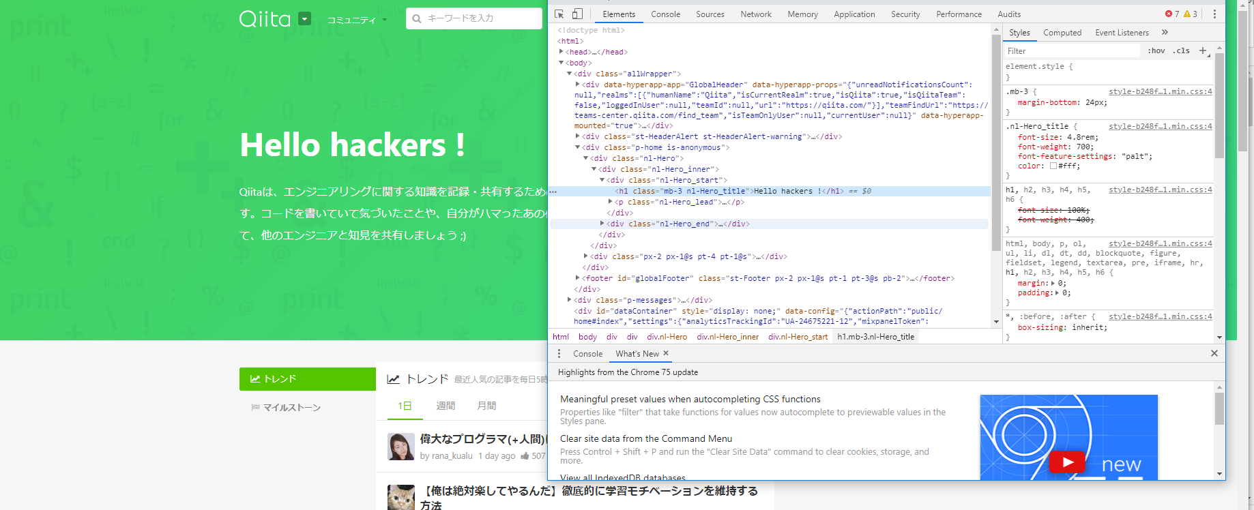Play the YouTube video in What's New
1254x510 pixels.
[1068, 462]
